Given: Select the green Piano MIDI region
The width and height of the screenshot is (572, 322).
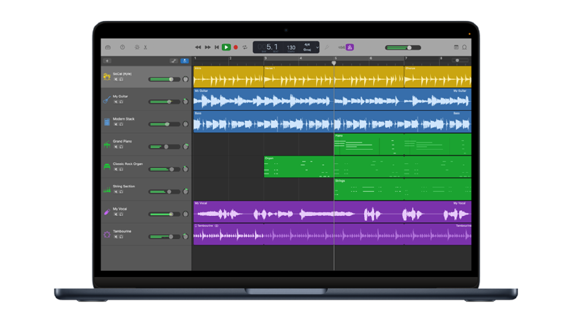Looking at the screenshot, I should click(403, 144).
